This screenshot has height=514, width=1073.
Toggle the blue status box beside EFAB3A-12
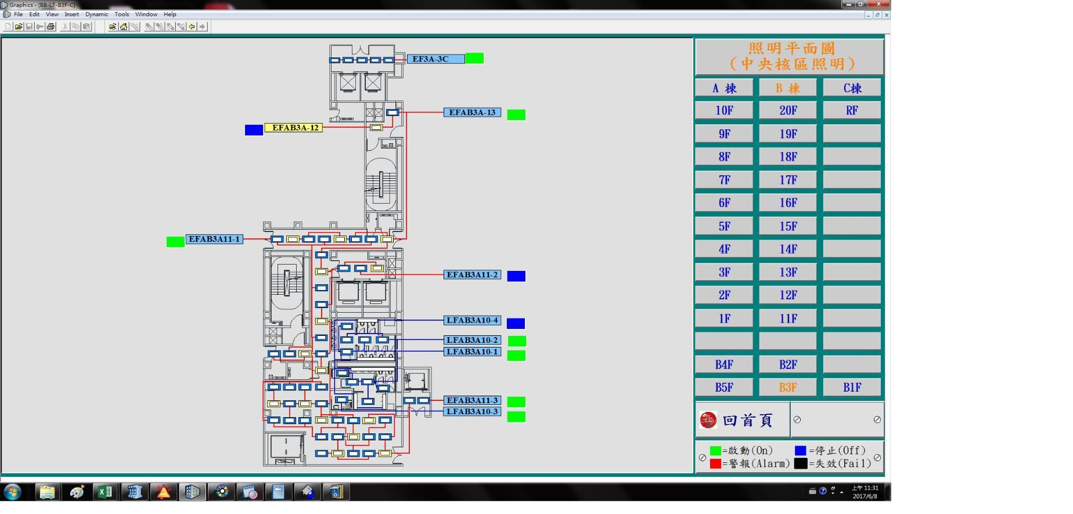(x=254, y=130)
